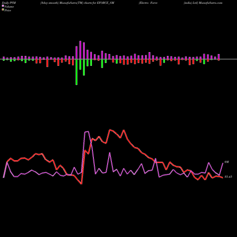Click the 'Electro Force' company name text
This screenshot has width=237, height=237.
click(x=148, y=3)
